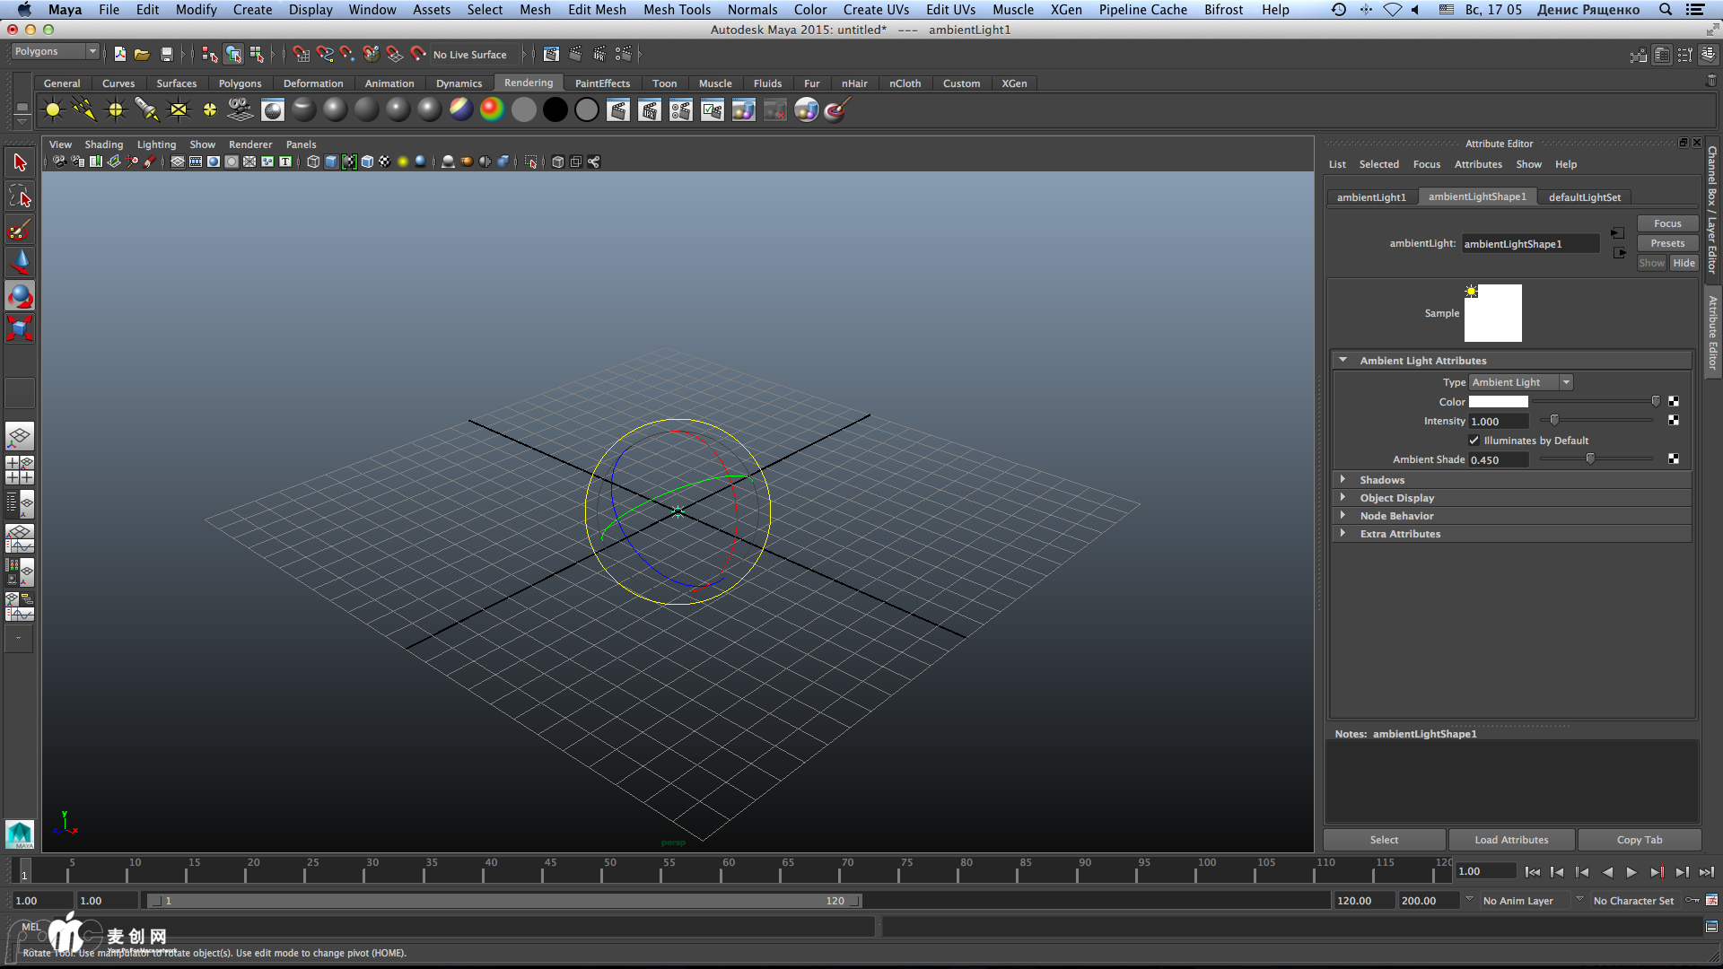Open the light Type dropdown in Attribute Editor
Viewport: 1723px width, 969px height.
[x=1519, y=381]
